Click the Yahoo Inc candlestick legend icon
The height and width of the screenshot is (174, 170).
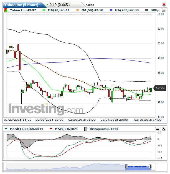point(6,10)
